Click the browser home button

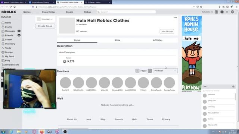pos(15,7)
